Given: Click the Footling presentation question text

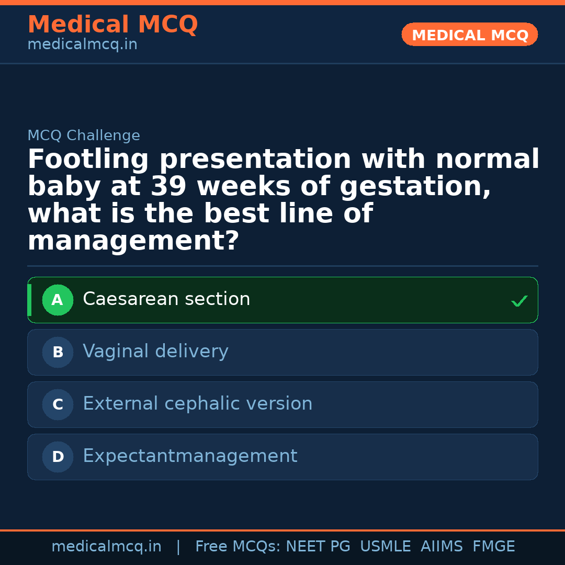Looking at the screenshot, I should (x=282, y=200).
